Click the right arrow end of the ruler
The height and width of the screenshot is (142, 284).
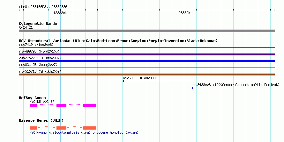(x=274, y=10)
